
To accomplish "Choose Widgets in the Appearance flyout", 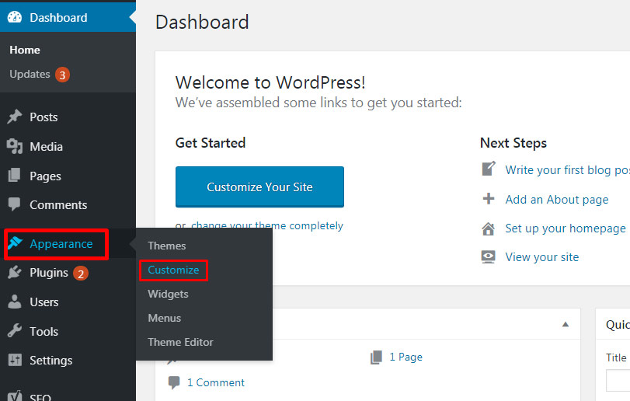I will tap(168, 294).
